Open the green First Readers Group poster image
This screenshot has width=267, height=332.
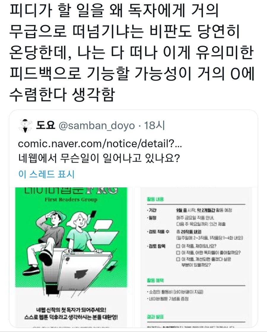coord(71,257)
